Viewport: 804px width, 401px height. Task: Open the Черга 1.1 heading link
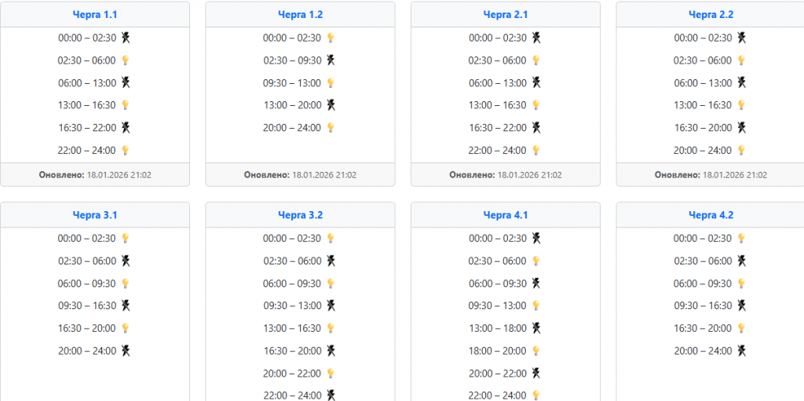(x=95, y=15)
